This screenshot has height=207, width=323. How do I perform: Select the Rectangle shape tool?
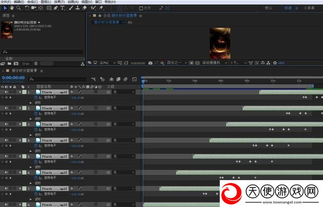click(49, 8)
